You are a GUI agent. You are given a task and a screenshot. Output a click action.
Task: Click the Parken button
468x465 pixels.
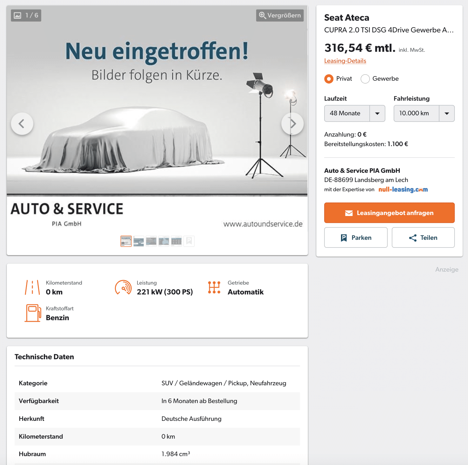click(356, 238)
